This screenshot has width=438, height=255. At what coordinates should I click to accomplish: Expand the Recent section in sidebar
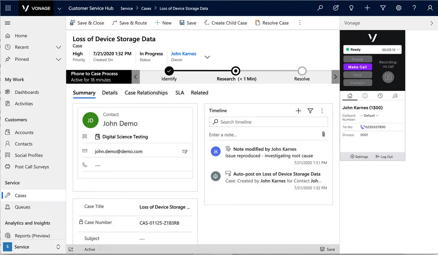pos(58,47)
